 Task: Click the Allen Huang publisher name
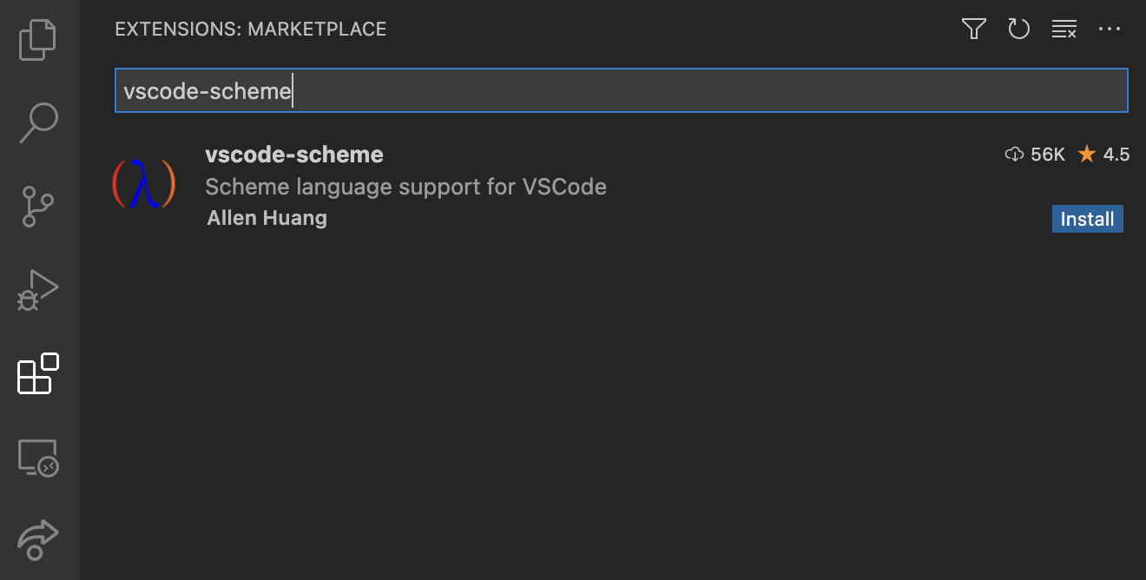click(267, 218)
